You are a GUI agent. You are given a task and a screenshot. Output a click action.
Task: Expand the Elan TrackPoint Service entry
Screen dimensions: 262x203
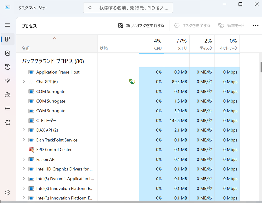pos(23,140)
